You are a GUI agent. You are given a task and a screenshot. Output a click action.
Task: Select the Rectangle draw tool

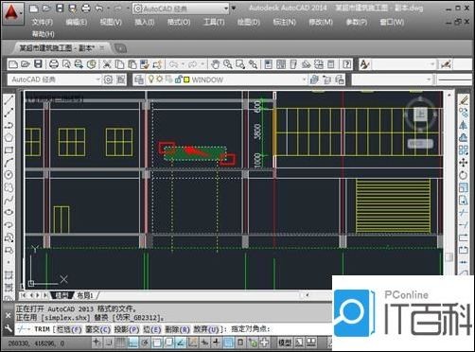click(9, 150)
